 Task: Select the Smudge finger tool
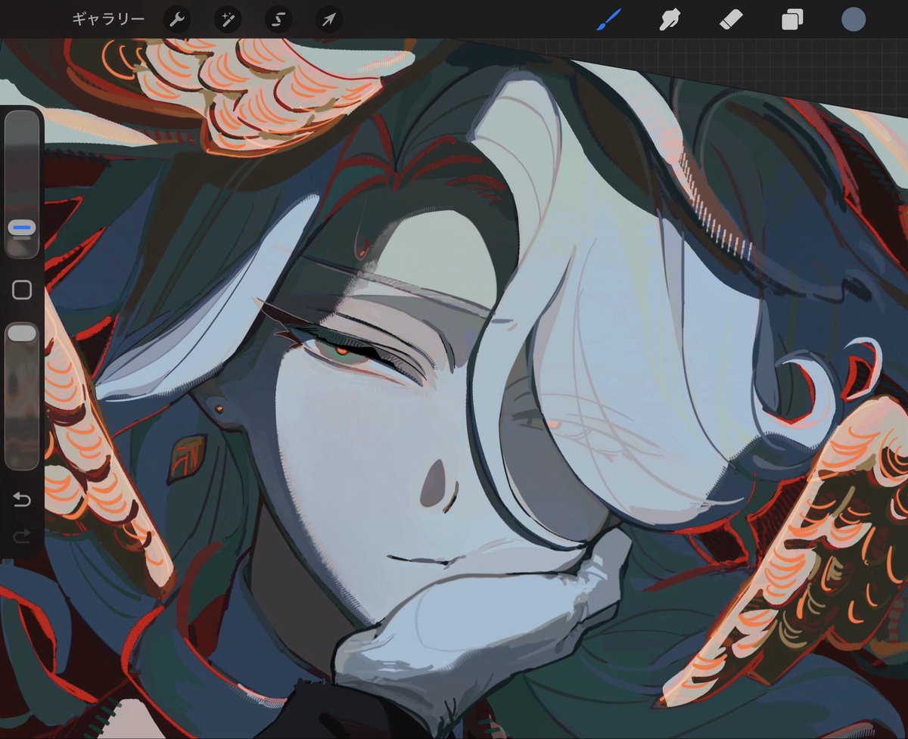click(x=668, y=20)
